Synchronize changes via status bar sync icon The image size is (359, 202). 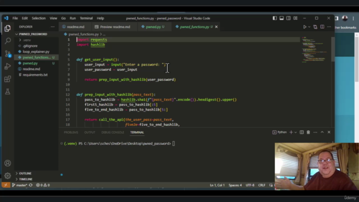coord(31,185)
